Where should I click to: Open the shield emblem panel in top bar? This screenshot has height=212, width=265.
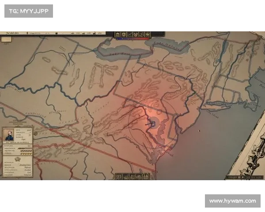(x=124, y=34)
